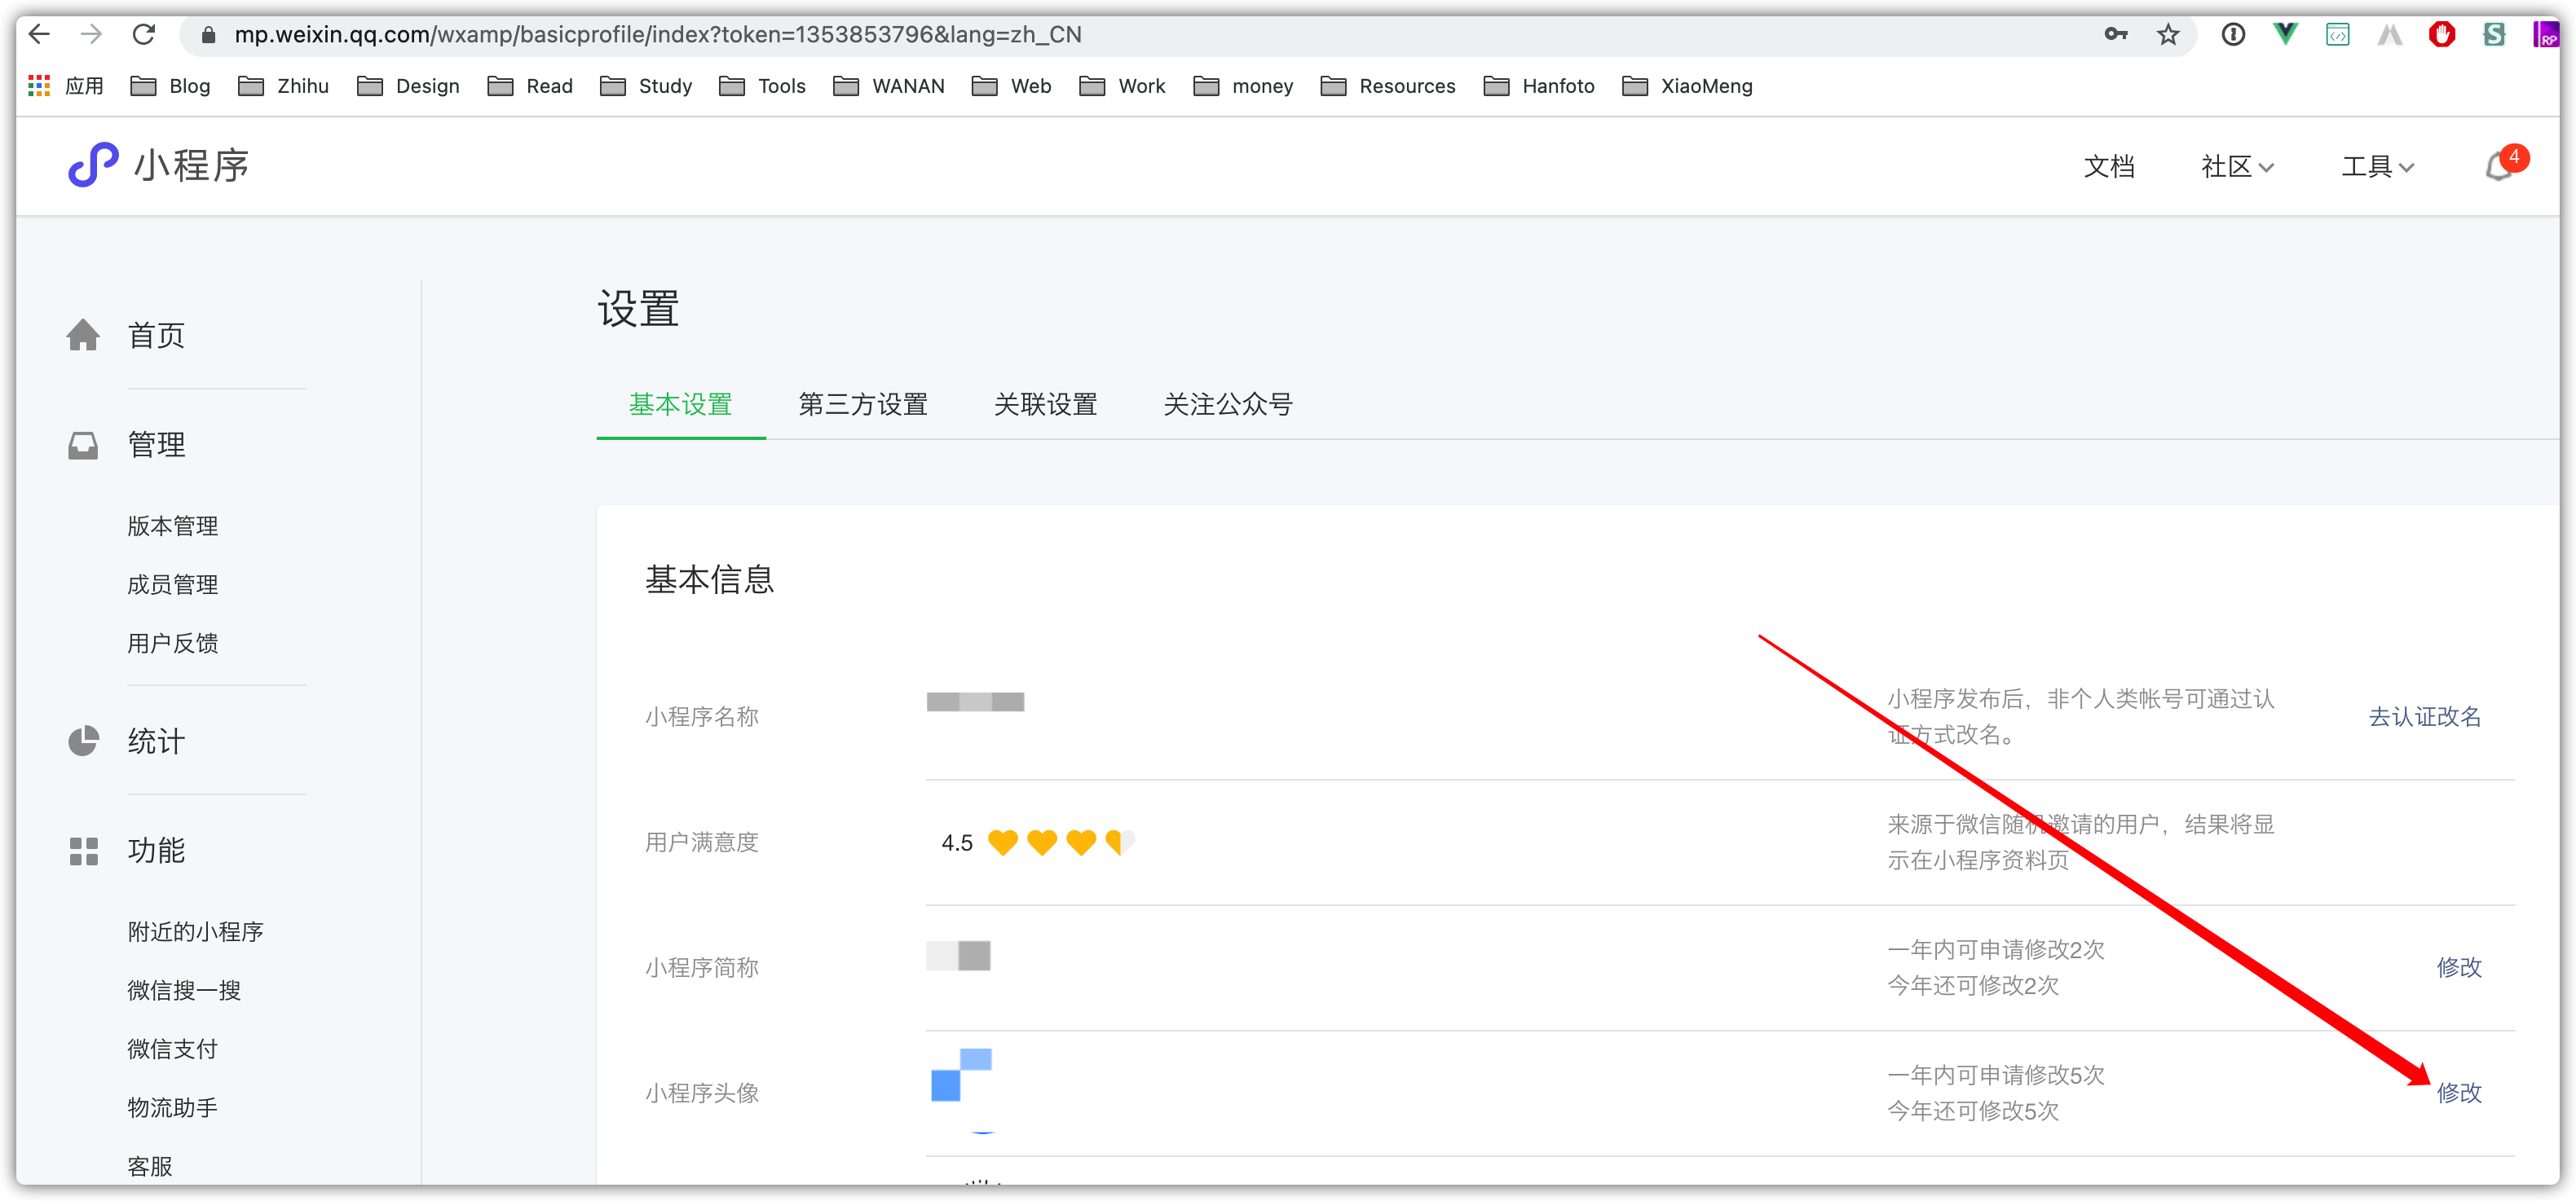Click the 功能 grid icon
Viewport: 2576px width, 1201px height.
tap(83, 851)
